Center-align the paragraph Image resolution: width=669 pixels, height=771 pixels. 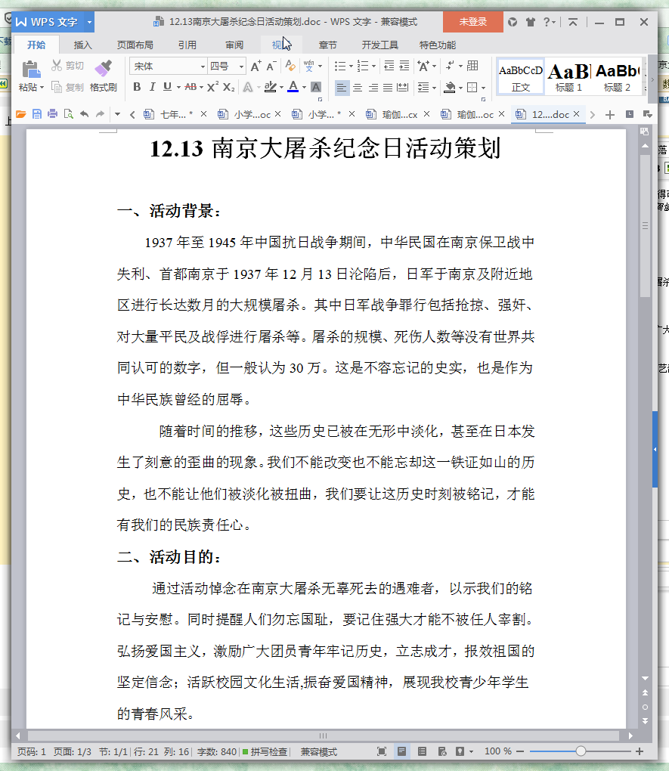point(358,88)
